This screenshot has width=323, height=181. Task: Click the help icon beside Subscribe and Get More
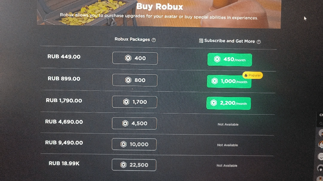(x=259, y=42)
